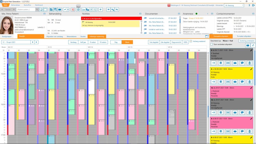The width and height of the screenshot is (256, 144).
Task: Switch to the Stoelgroepen tab
Action: coord(7,36)
